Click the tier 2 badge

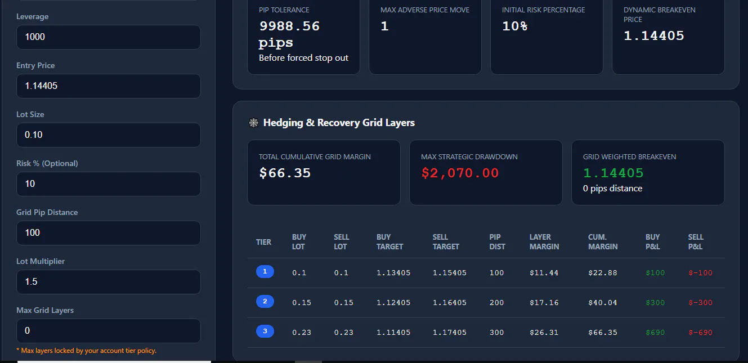[265, 302]
